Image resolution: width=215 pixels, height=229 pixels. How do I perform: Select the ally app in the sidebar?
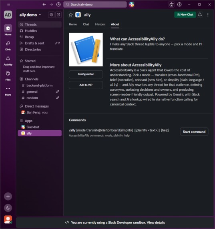40,133
